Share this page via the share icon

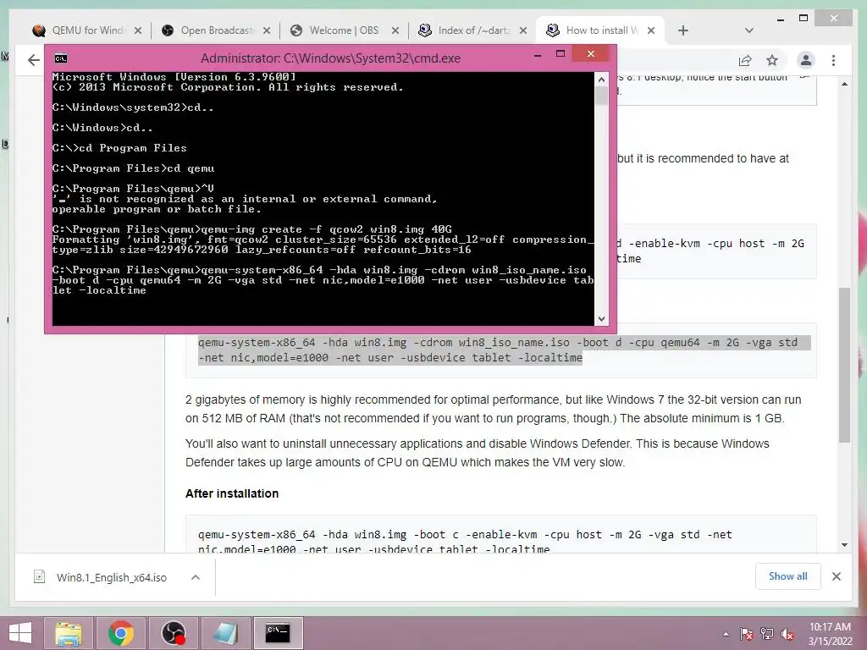tap(745, 60)
